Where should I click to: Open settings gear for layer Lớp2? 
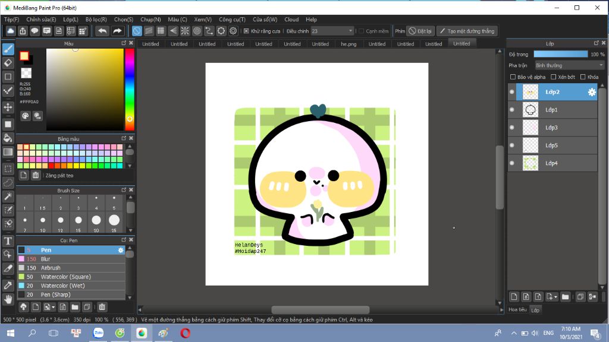click(x=591, y=92)
